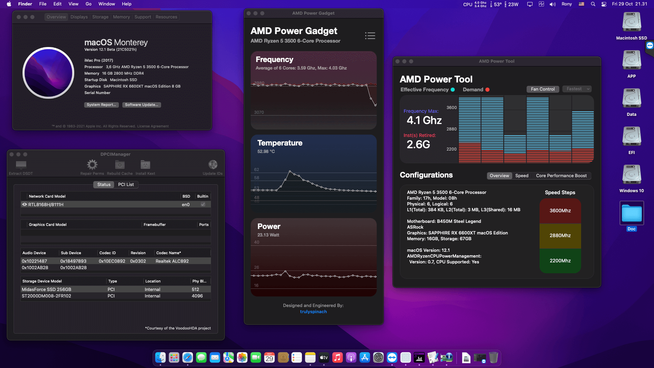Select the ST2000DM008-2FR102 storage row
This screenshot has width=654, height=368.
(x=115, y=296)
